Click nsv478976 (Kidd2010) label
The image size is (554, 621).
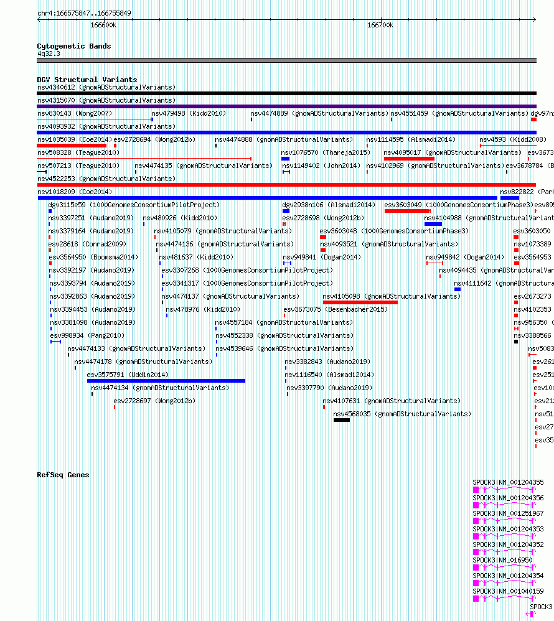click(x=203, y=309)
